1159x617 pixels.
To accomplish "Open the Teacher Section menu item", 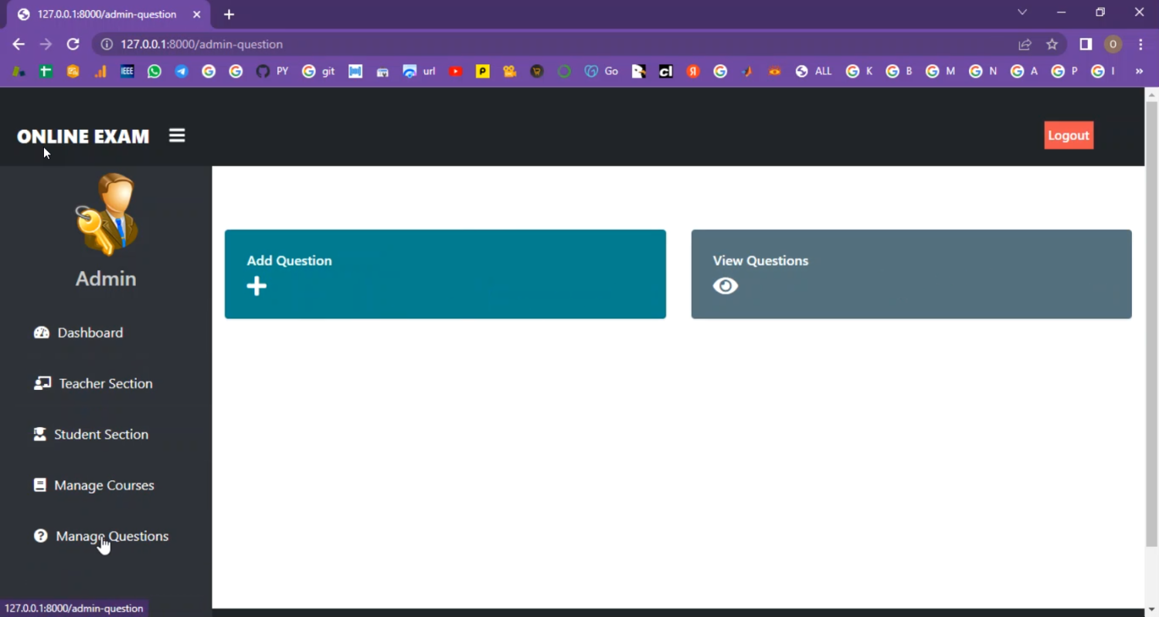I will pyautogui.click(x=105, y=384).
